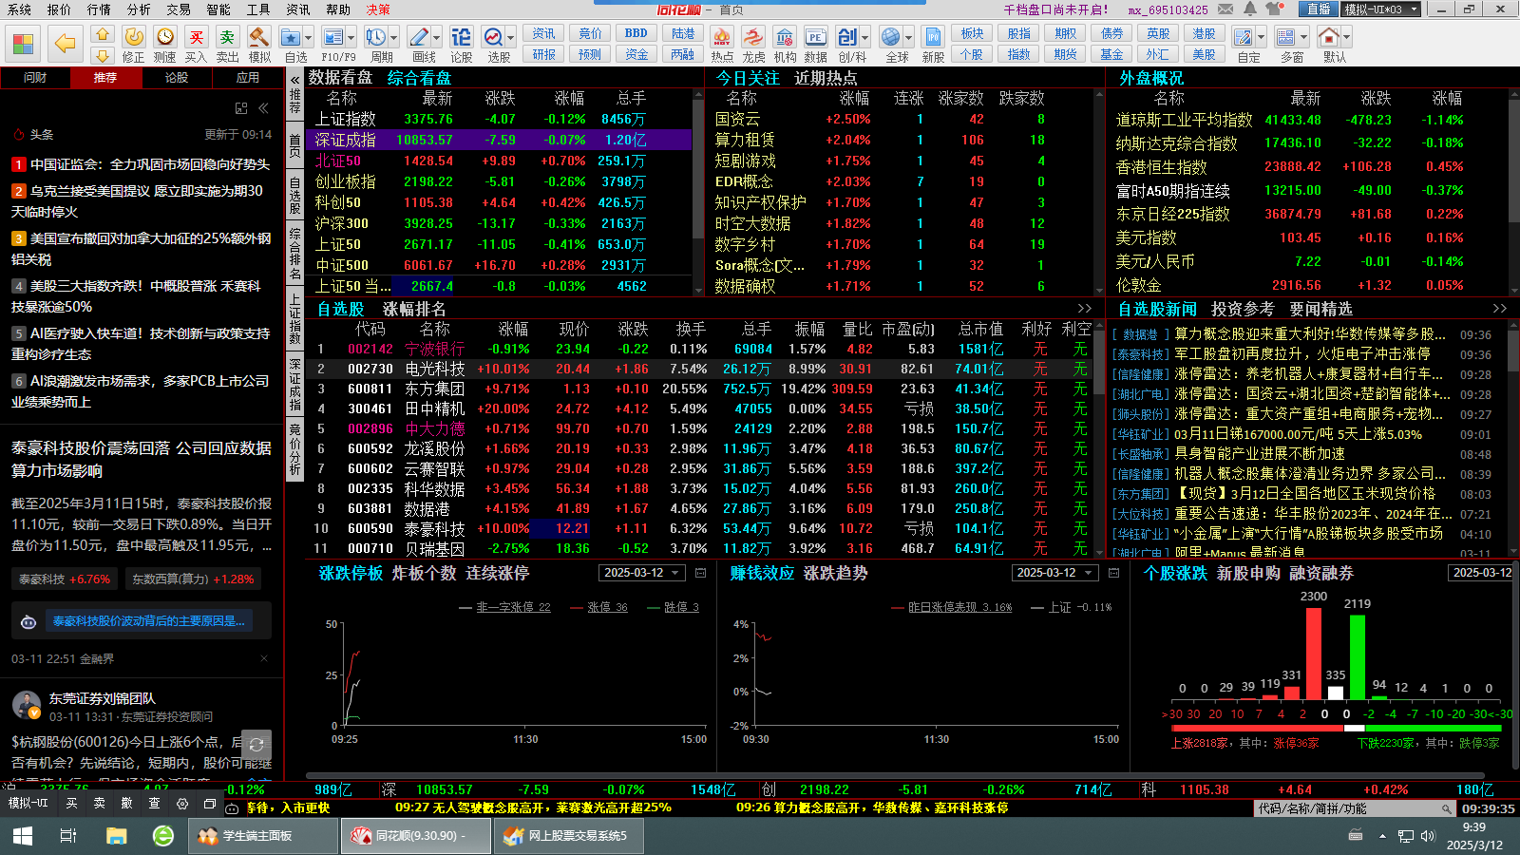1520x855 pixels.
Task: Click the 热点 hot topics flame icon
Action: pos(722,44)
